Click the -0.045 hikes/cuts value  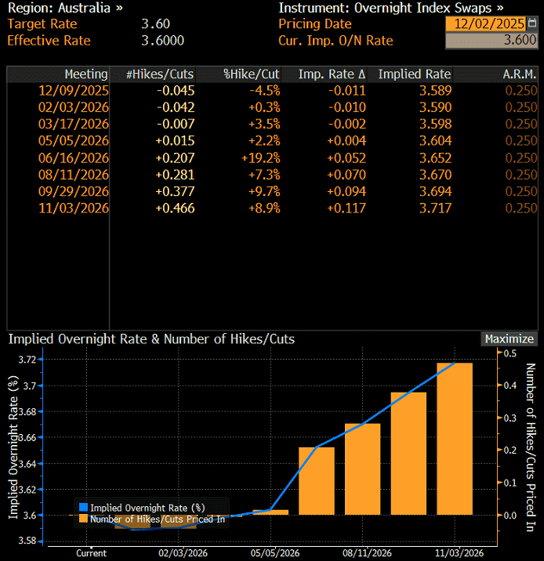[176, 91]
